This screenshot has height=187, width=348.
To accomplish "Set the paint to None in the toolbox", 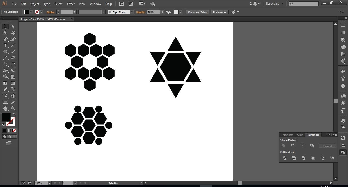I will (14, 130).
